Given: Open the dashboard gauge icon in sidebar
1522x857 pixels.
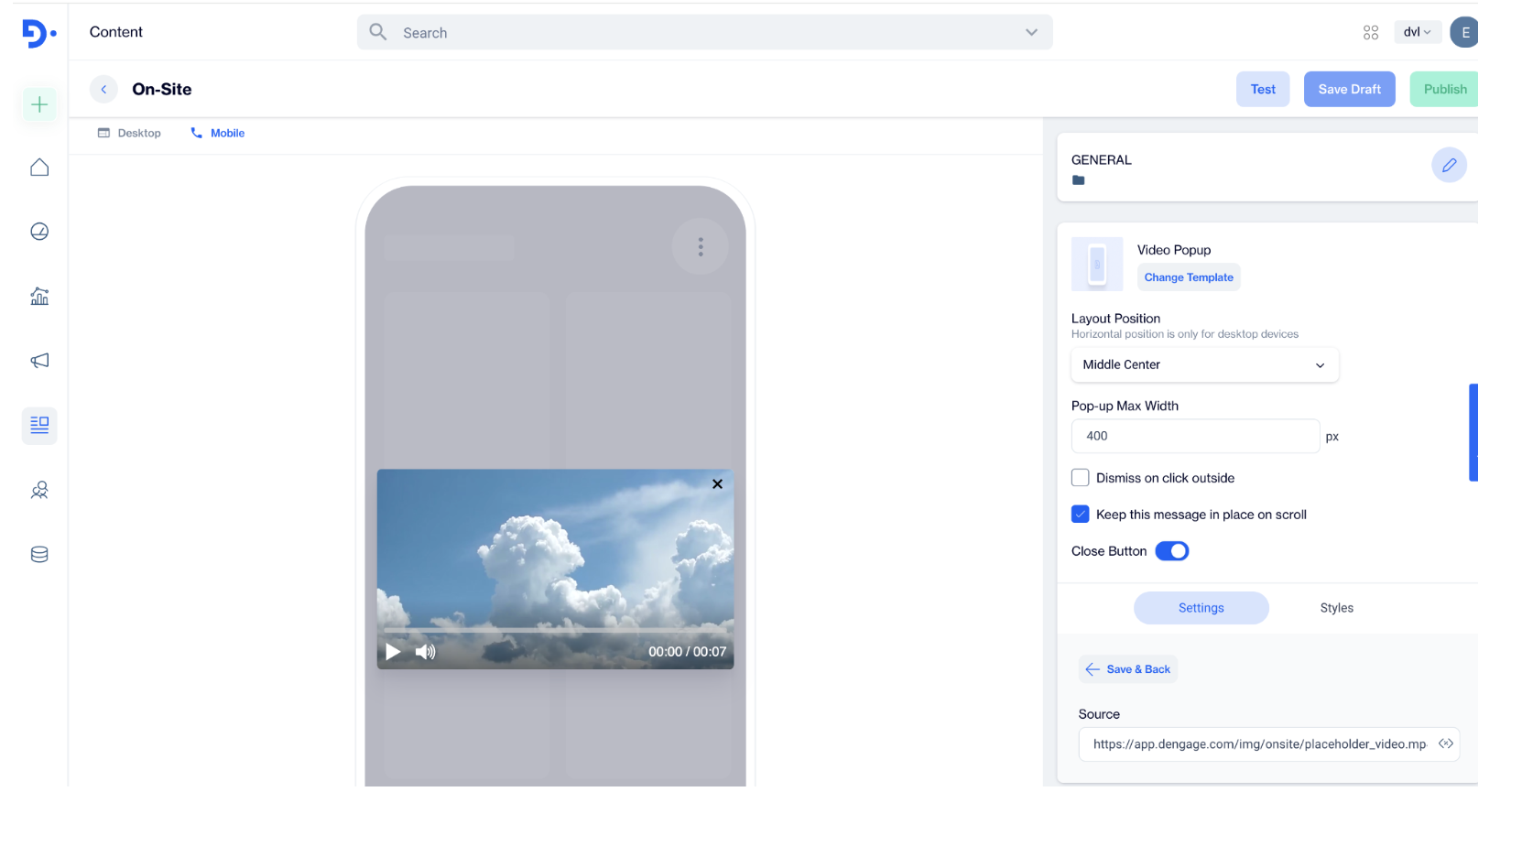Looking at the screenshot, I should click(39, 232).
